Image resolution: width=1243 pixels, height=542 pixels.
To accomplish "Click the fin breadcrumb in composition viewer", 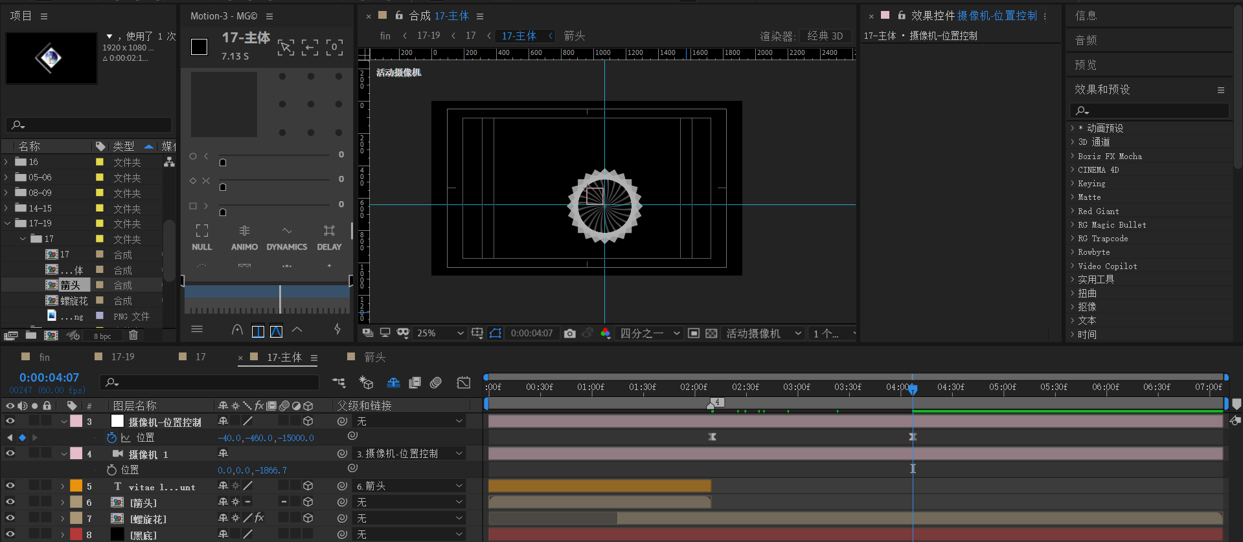I will (x=385, y=36).
